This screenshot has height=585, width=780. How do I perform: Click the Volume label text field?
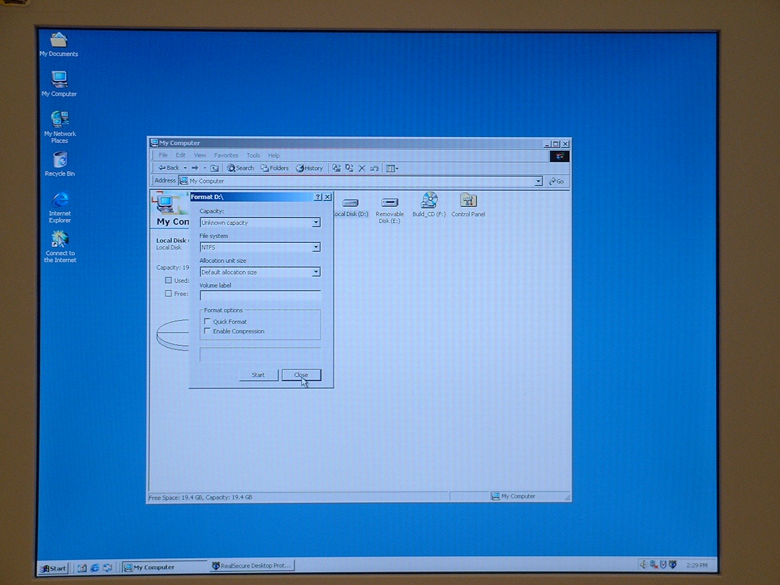tap(260, 295)
